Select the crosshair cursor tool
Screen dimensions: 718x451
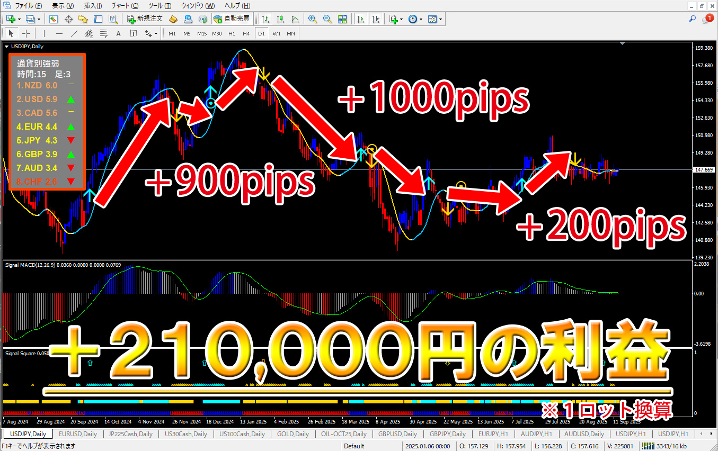[25, 33]
